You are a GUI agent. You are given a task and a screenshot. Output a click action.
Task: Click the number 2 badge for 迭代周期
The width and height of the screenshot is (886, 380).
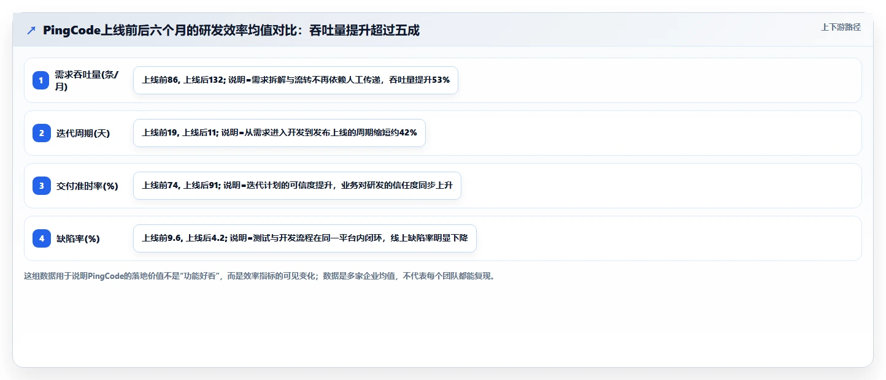tap(41, 133)
